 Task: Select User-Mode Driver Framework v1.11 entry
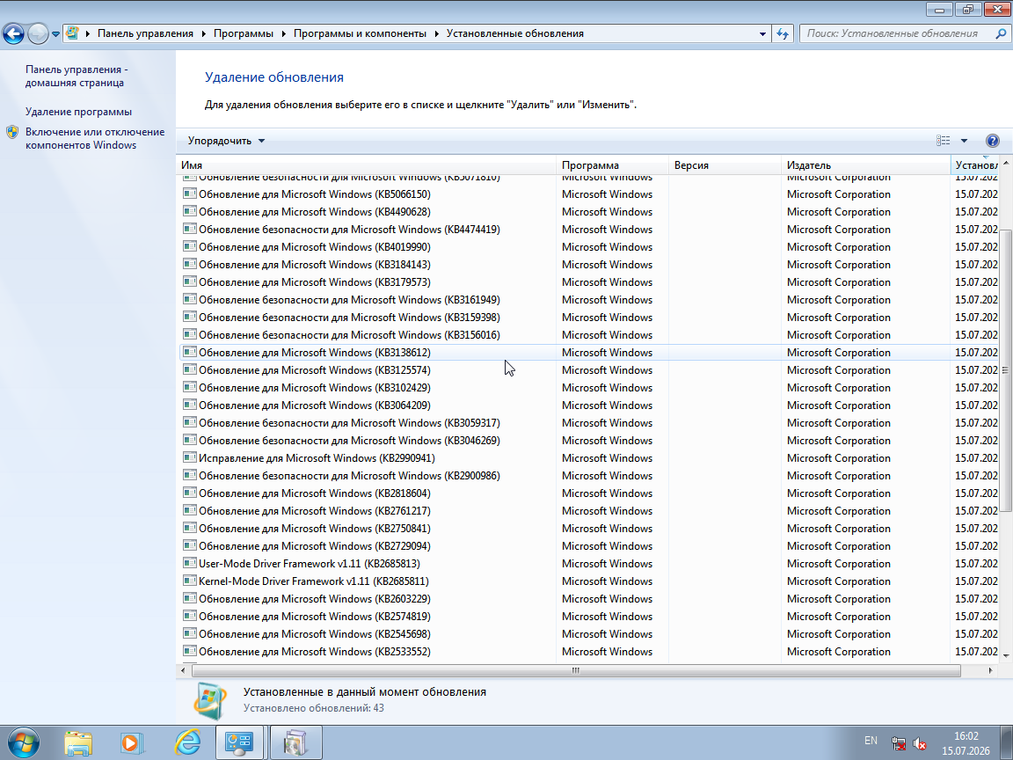coord(588,564)
